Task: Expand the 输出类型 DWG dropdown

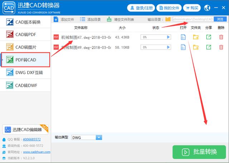Action: pos(99,137)
